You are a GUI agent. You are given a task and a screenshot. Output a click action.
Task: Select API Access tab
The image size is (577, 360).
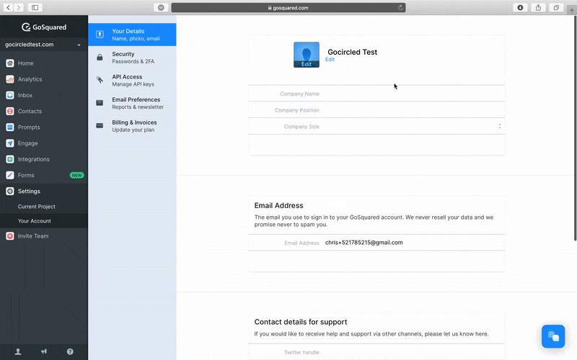tap(132, 80)
